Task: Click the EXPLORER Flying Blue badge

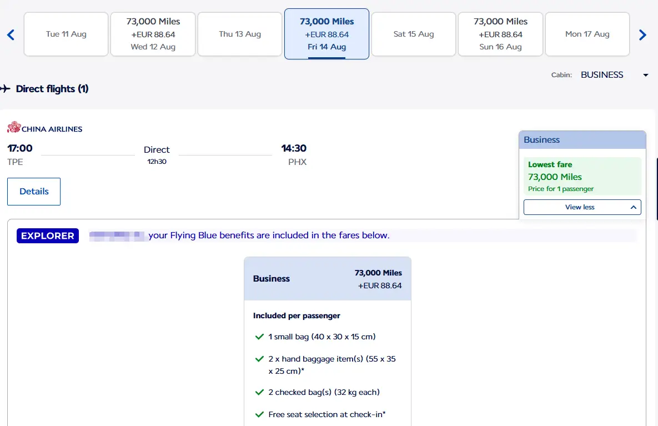Action: [x=48, y=236]
